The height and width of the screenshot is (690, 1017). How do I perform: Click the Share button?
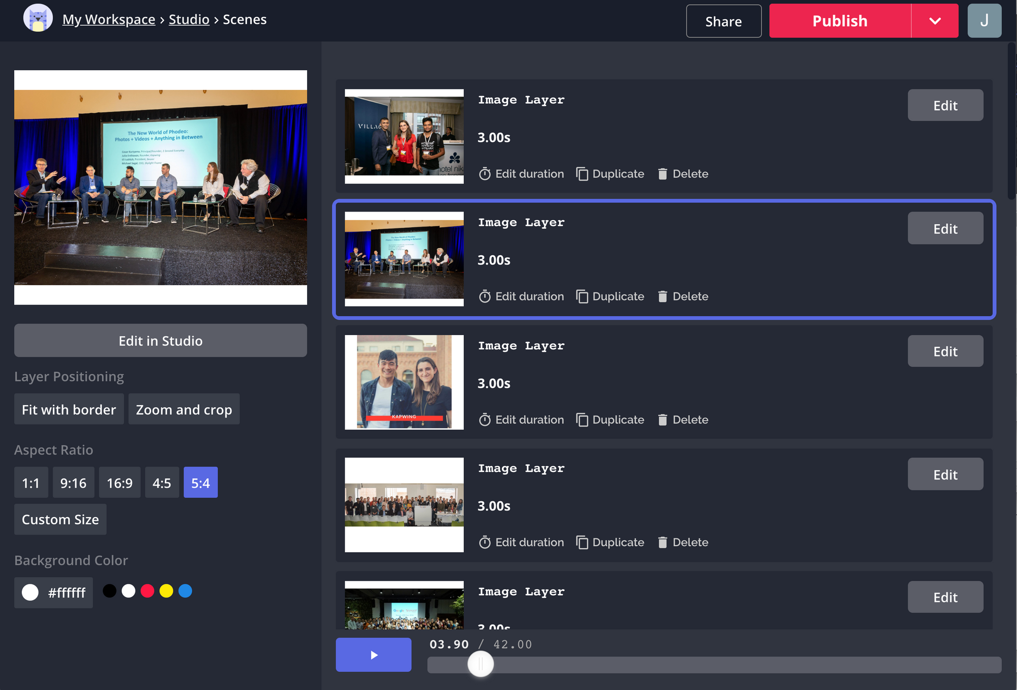pos(723,21)
